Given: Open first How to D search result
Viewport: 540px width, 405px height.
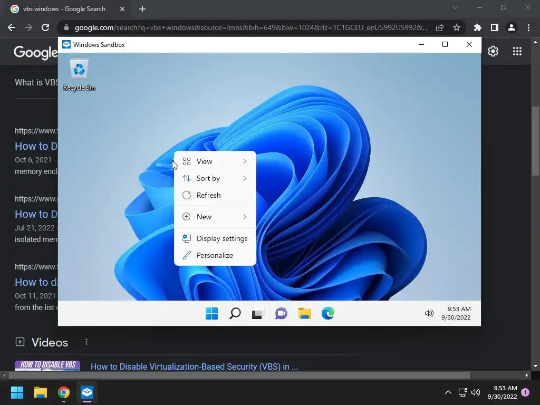Looking at the screenshot, I should (x=36, y=146).
